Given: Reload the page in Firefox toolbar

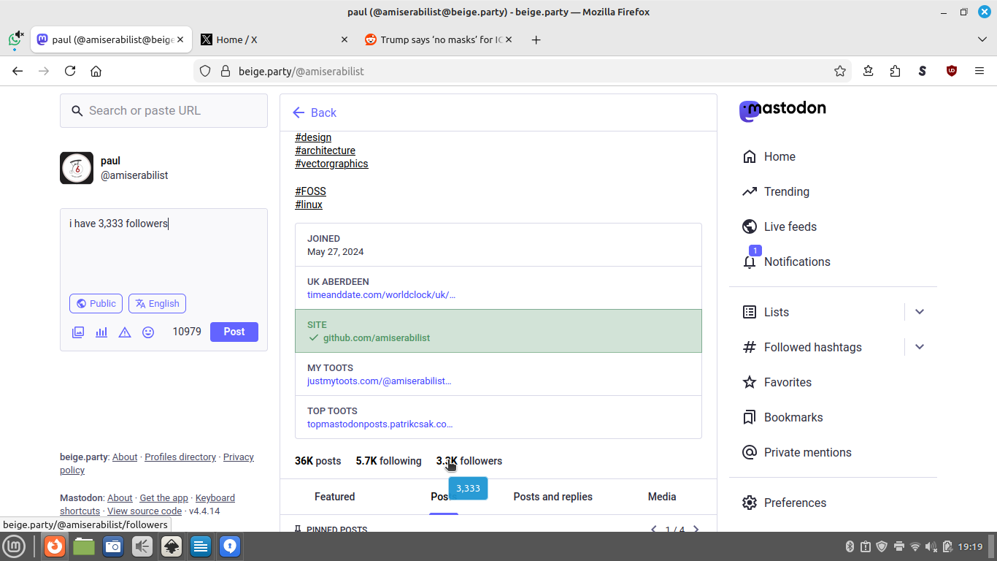Looking at the screenshot, I should pyautogui.click(x=70, y=71).
